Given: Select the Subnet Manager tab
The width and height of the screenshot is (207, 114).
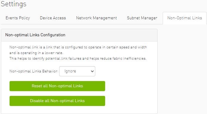Looking at the screenshot, I should tap(142, 18).
